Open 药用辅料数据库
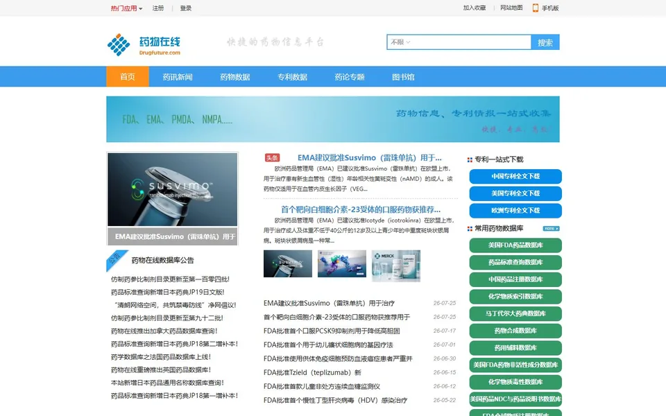 pos(515,347)
